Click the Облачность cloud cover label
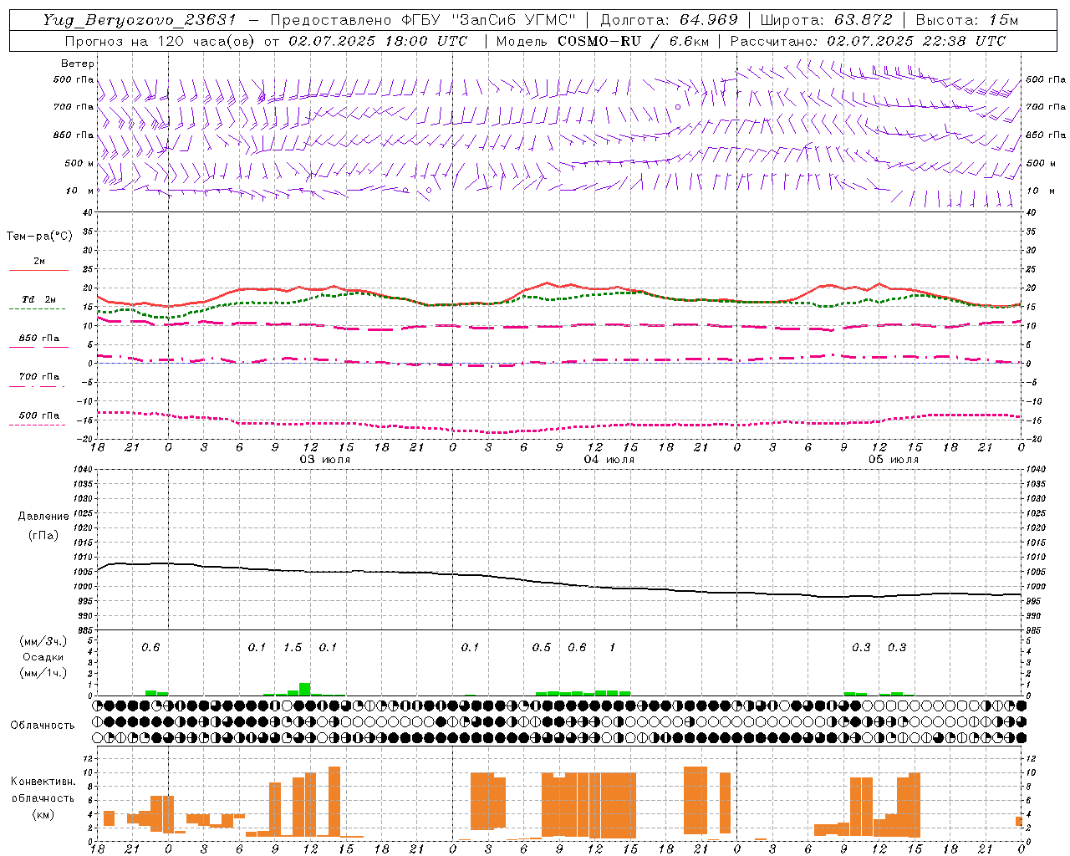This screenshot has width=1070, height=856. coord(43,726)
